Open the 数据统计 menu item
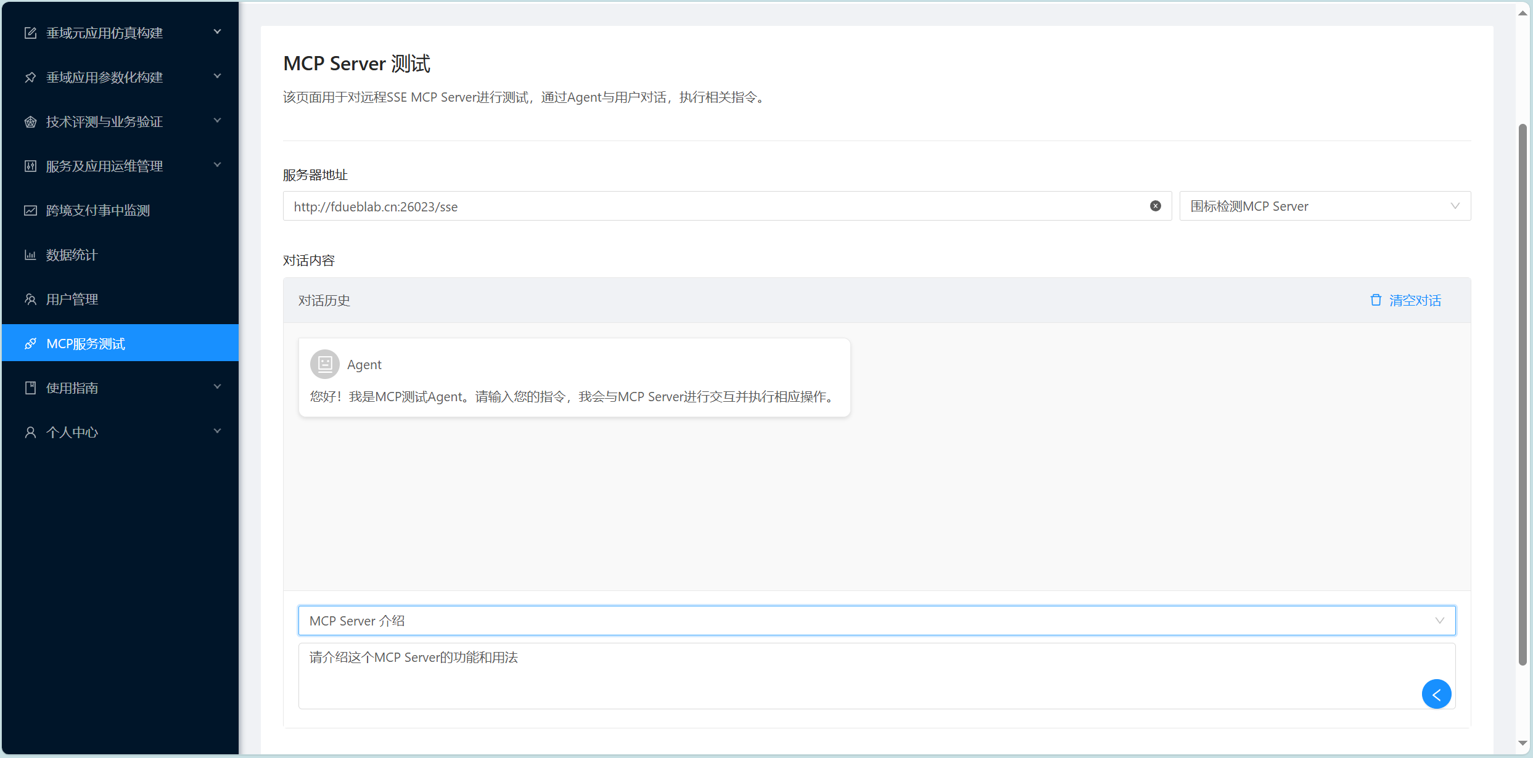 120,255
